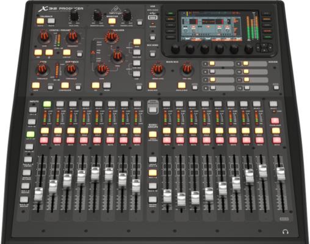Click the Main LR Bus button
Image resolution: width=310 pixels, height=244 pixels.
click(x=182, y=85)
